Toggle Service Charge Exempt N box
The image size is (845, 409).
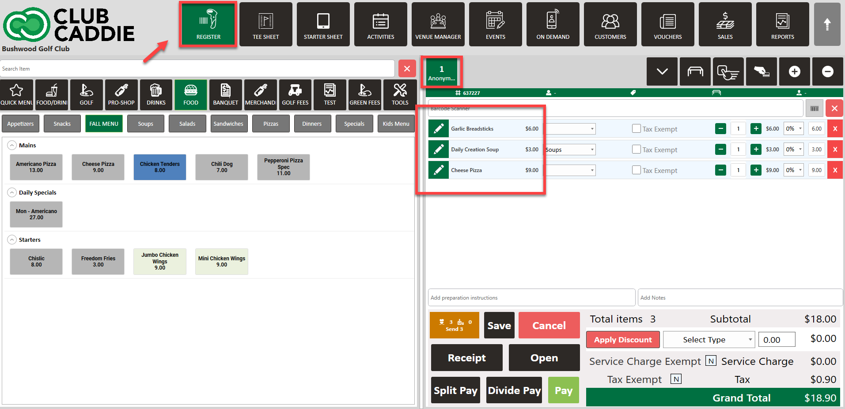pyautogui.click(x=711, y=361)
